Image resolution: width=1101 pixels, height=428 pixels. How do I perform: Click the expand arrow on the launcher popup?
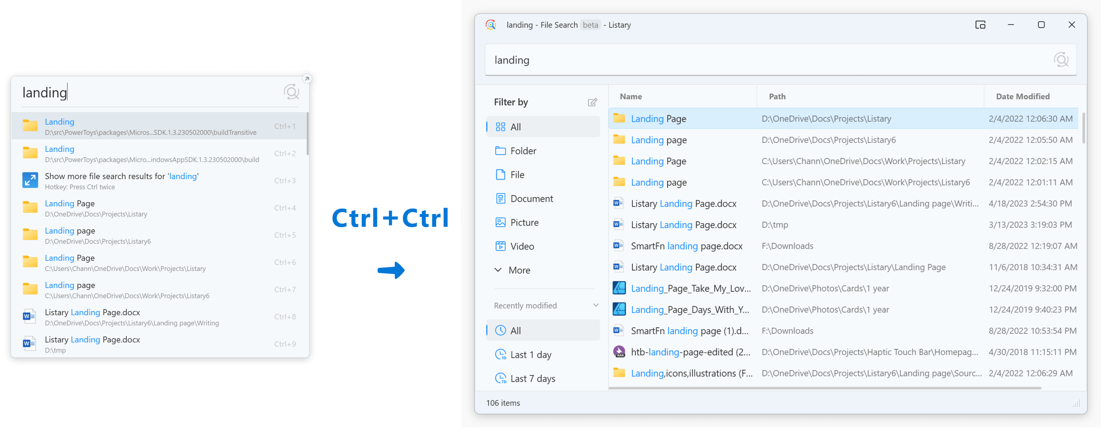(x=307, y=78)
